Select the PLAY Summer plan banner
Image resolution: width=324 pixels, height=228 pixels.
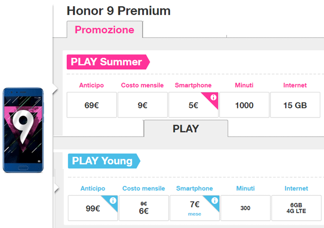point(106,62)
